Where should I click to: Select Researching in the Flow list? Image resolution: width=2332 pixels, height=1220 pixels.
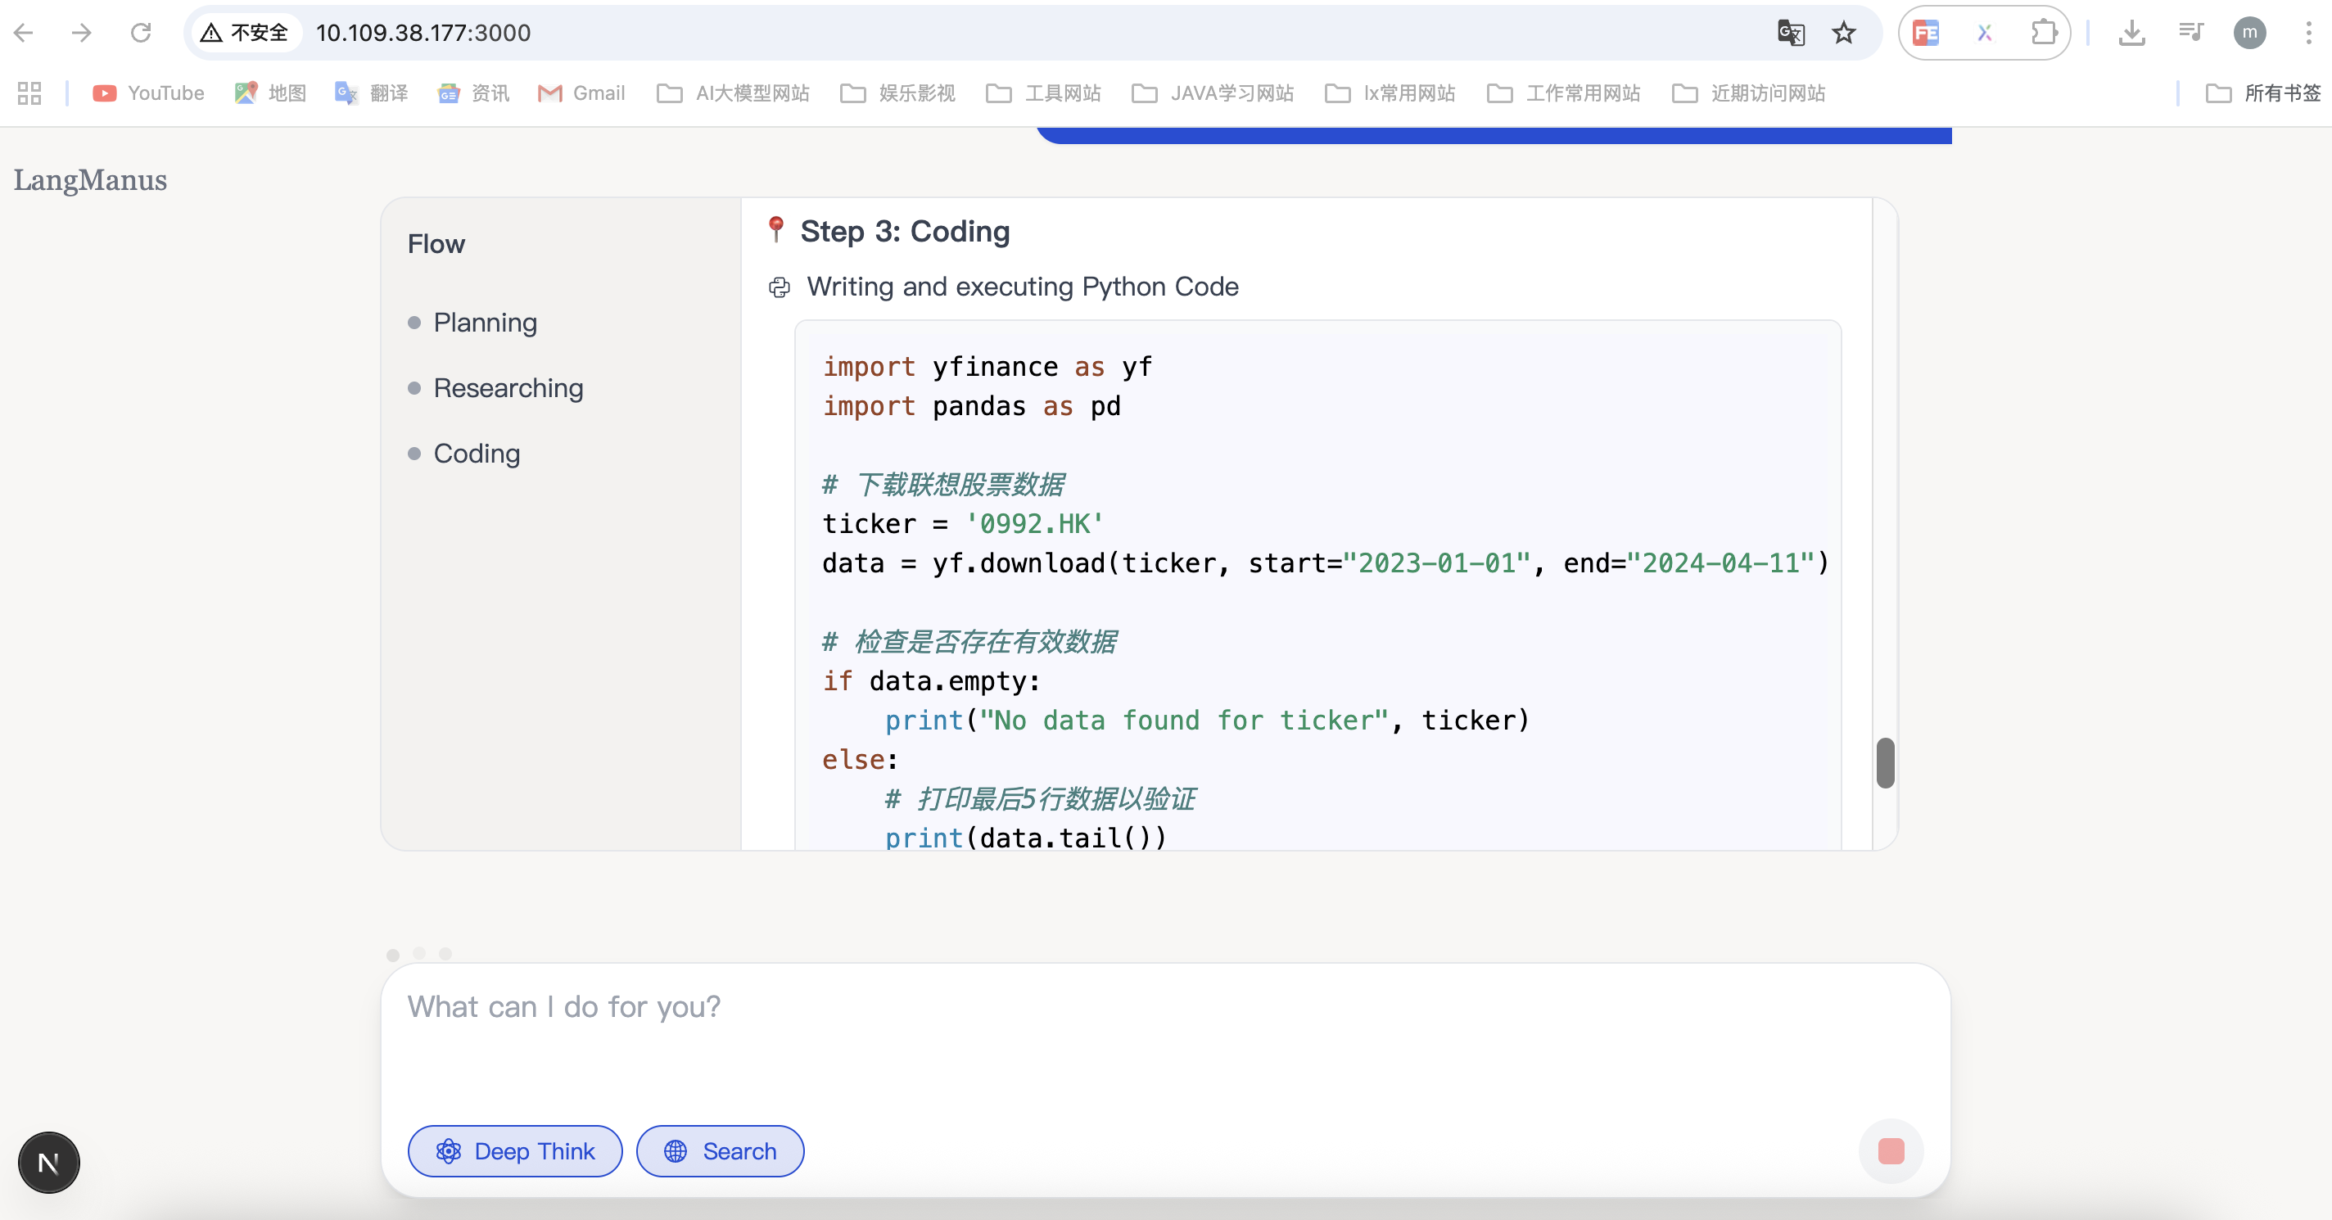coord(508,388)
